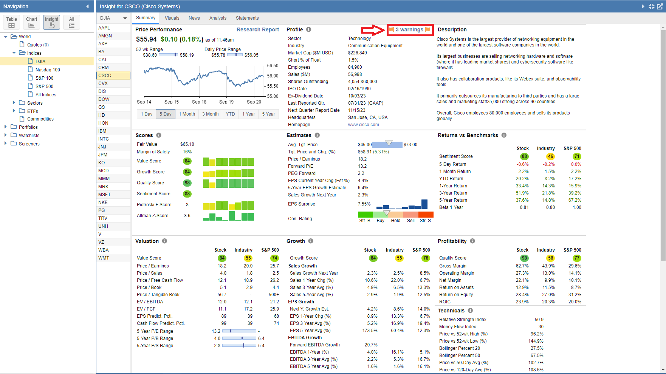Click the info icon beside Profitability
The width and height of the screenshot is (666, 374).
[x=472, y=241]
